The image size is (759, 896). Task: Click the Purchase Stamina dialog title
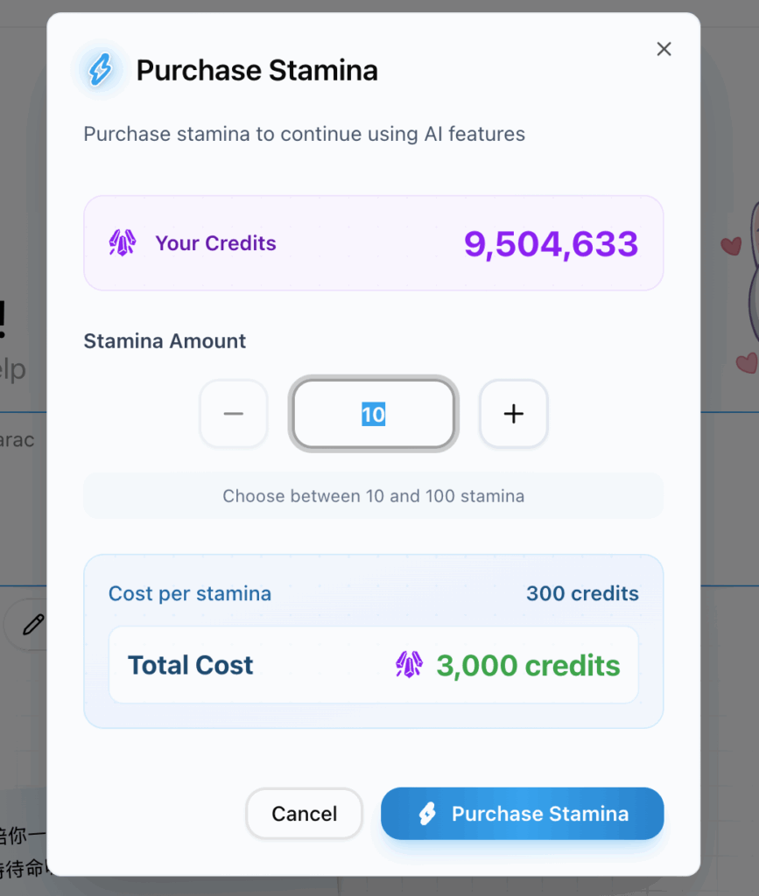tap(257, 71)
